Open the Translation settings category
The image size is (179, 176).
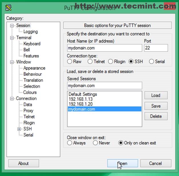tap(33, 80)
